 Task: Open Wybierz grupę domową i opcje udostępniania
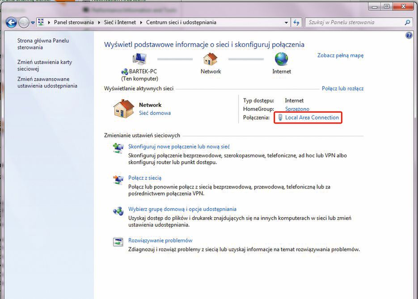click(182, 209)
